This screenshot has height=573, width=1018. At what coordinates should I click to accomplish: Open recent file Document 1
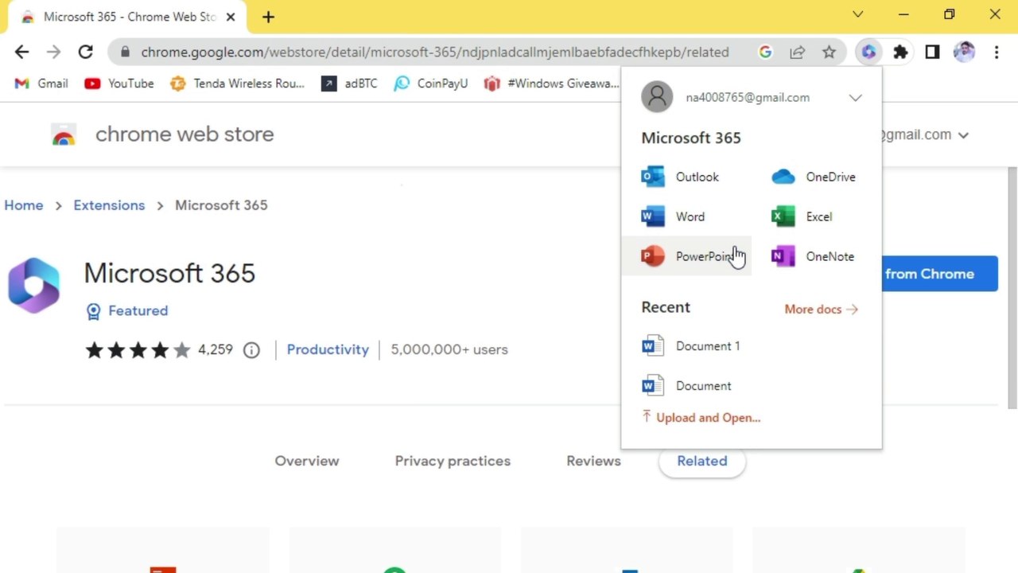tap(691, 345)
